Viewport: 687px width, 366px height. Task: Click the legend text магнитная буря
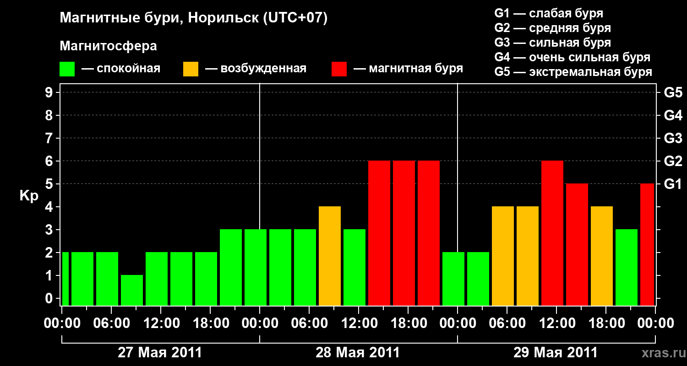pos(416,69)
